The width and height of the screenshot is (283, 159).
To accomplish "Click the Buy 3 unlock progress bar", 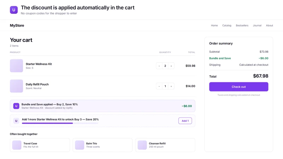I will [60, 123].
